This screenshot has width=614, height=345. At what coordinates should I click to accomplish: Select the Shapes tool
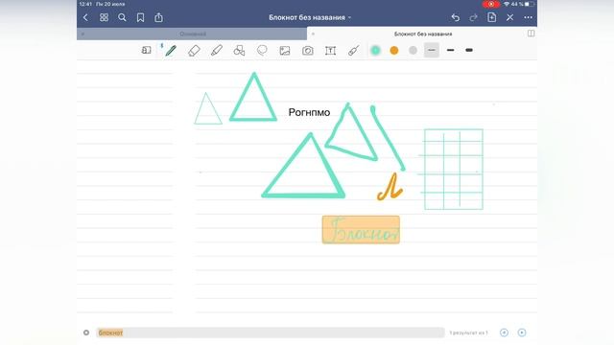point(239,51)
